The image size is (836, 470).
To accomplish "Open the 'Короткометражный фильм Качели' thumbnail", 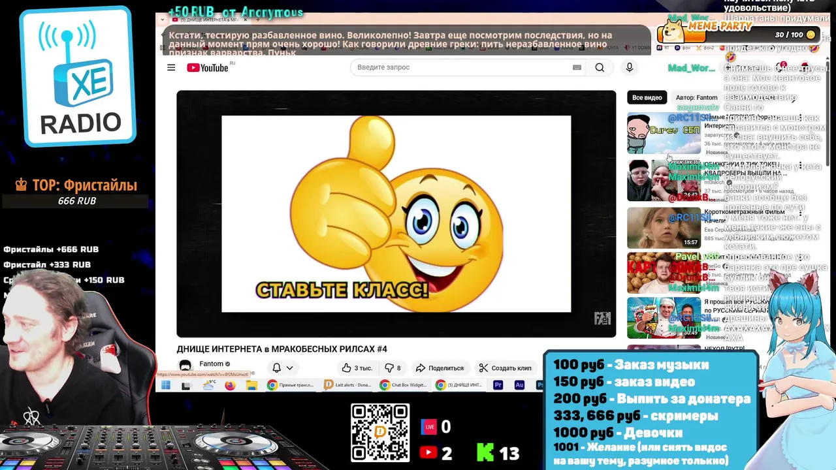I will point(664,228).
